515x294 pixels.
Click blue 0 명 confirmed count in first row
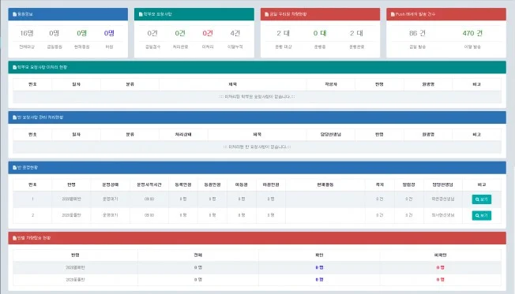[x=319, y=267]
